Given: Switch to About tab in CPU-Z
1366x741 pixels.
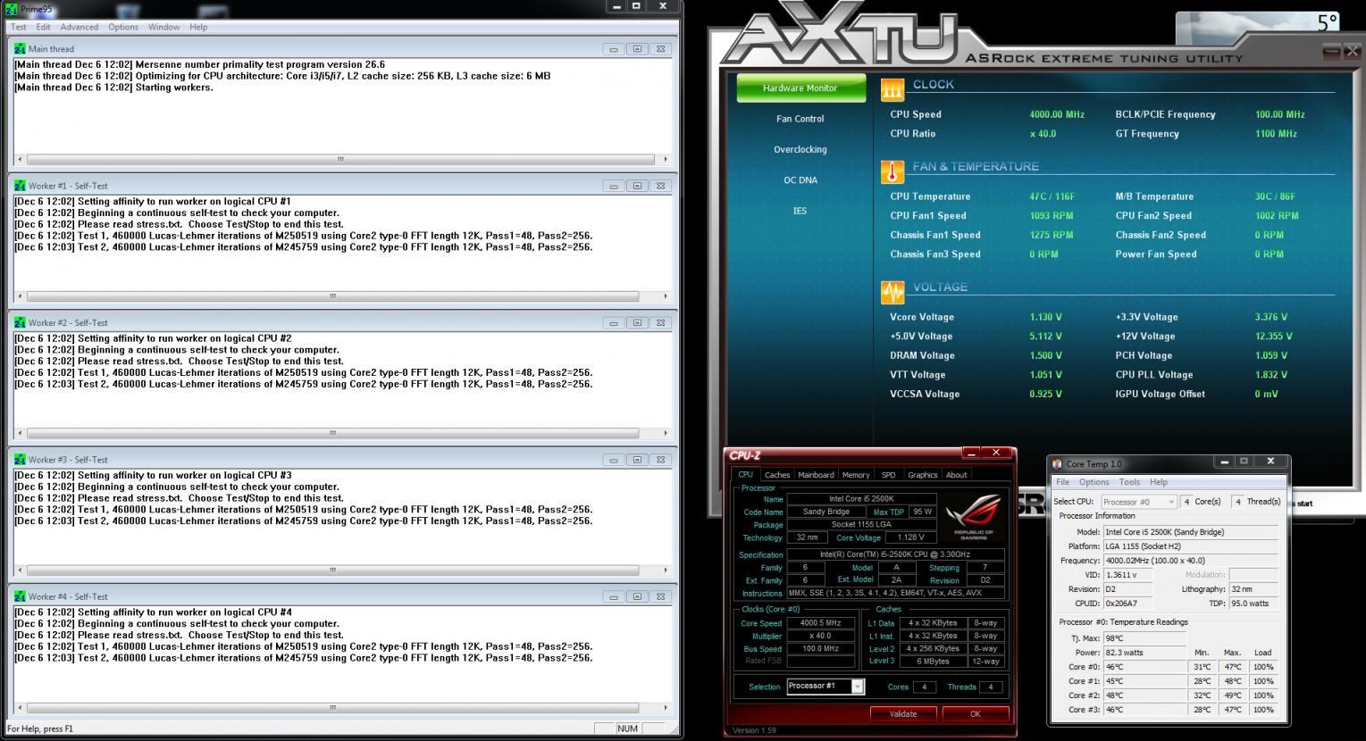Looking at the screenshot, I should pyautogui.click(x=957, y=475).
